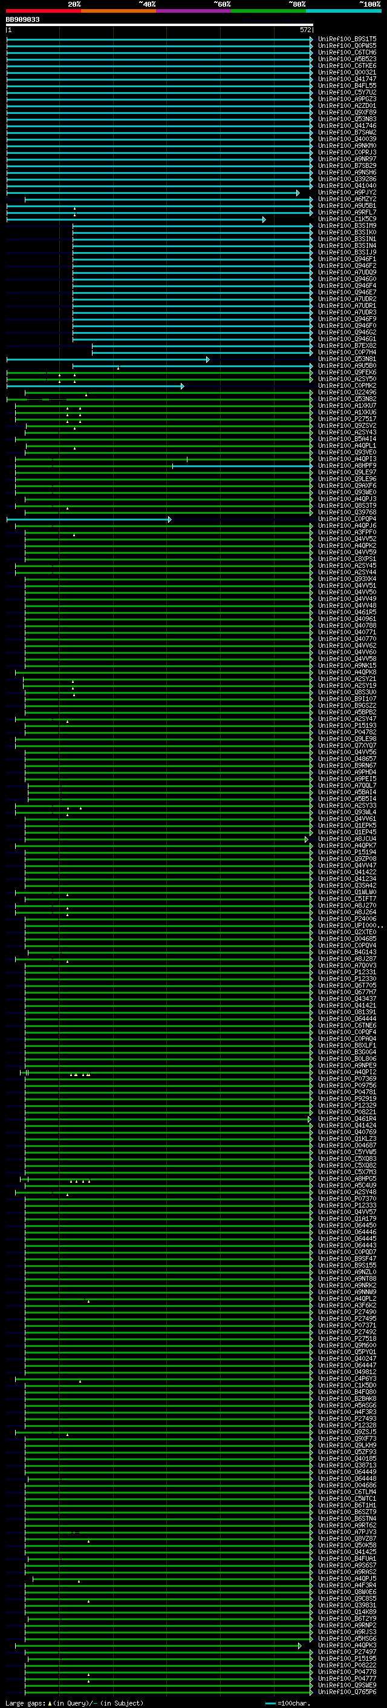
Task: Select the UniRef100_Q41746 label
Action: [346, 126]
